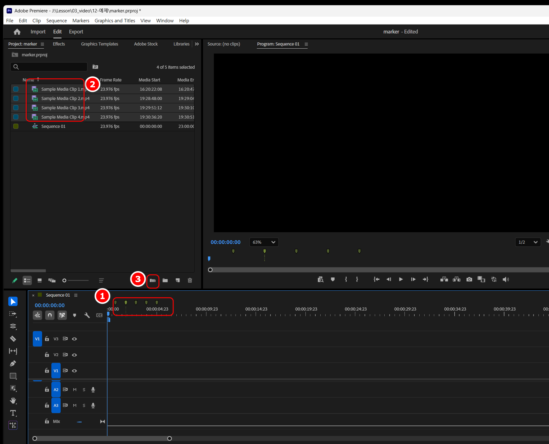Select the Rectangle tool
The width and height of the screenshot is (549, 444).
point(13,376)
